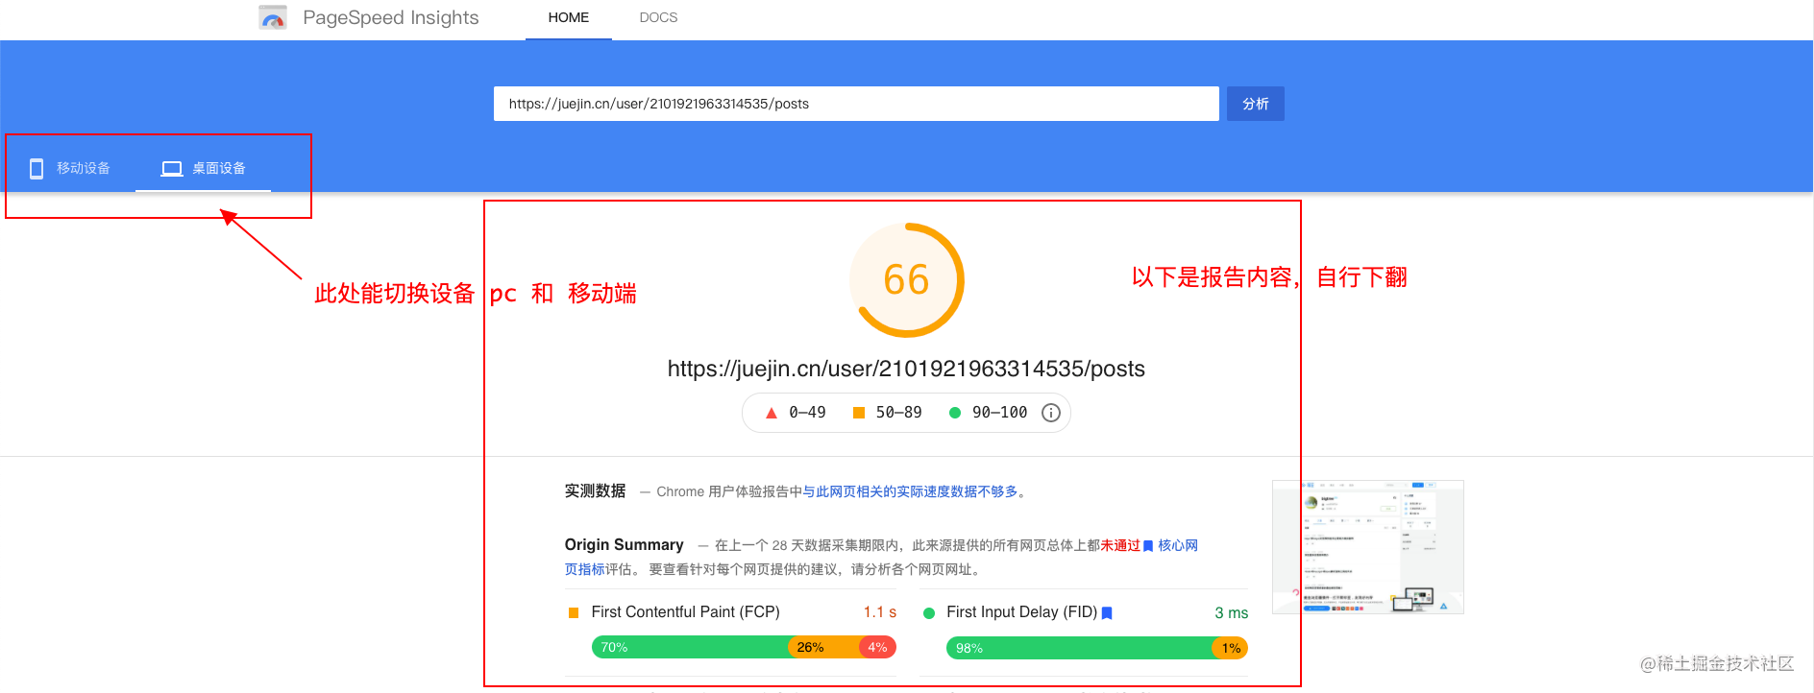Click the FID 1% orange bar segment
The image size is (1814, 693).
coord(1230,648)
